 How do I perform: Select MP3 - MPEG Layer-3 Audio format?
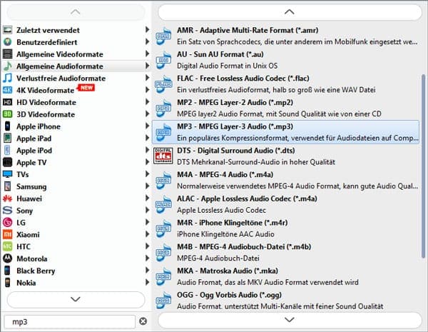pyautogui.click(x=285, y=132)
